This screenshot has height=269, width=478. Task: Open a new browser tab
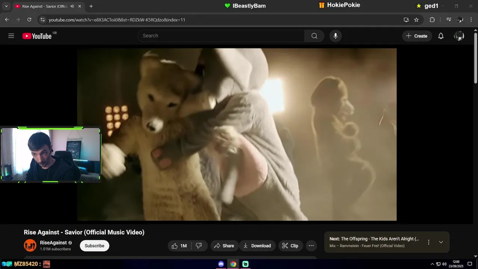(91, 6)
